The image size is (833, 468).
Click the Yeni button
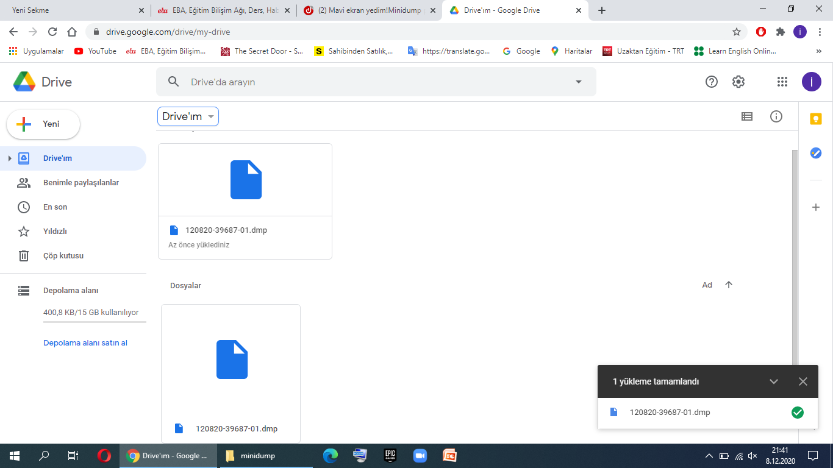tap(43, 124)
